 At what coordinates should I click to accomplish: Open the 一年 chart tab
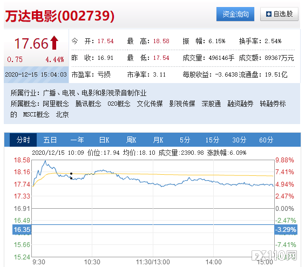pyautogui.click(x=77, y=140)
